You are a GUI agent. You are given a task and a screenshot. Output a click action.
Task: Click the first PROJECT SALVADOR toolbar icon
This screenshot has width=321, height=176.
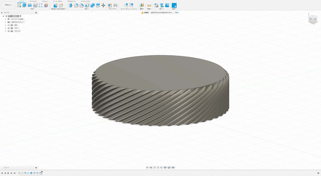(55, 5)
